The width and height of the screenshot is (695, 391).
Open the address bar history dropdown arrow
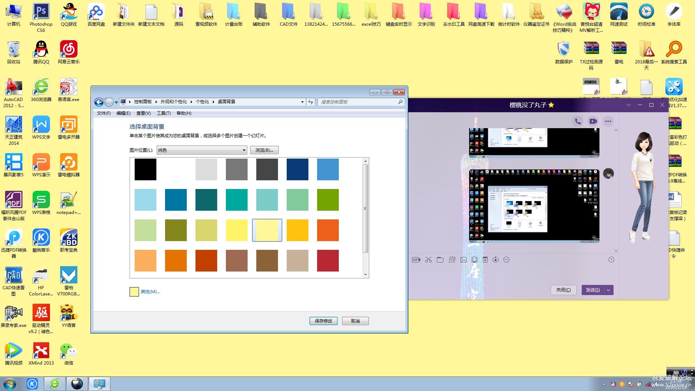tap(302, 102)
